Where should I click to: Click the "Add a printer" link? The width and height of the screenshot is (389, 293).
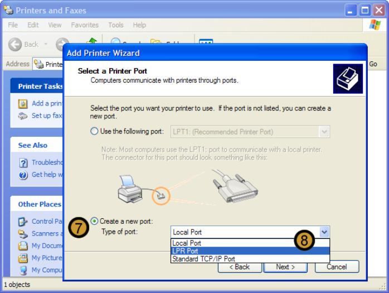[x=47, y=103]
